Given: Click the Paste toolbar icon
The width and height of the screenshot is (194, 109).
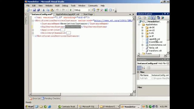Looking at the screenshot, I should pyautogui.click(x=52, y=10).
